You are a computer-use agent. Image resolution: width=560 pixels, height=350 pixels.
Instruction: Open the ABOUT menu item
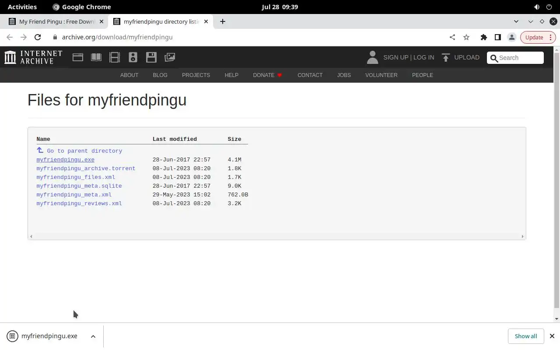pos(129,75)
